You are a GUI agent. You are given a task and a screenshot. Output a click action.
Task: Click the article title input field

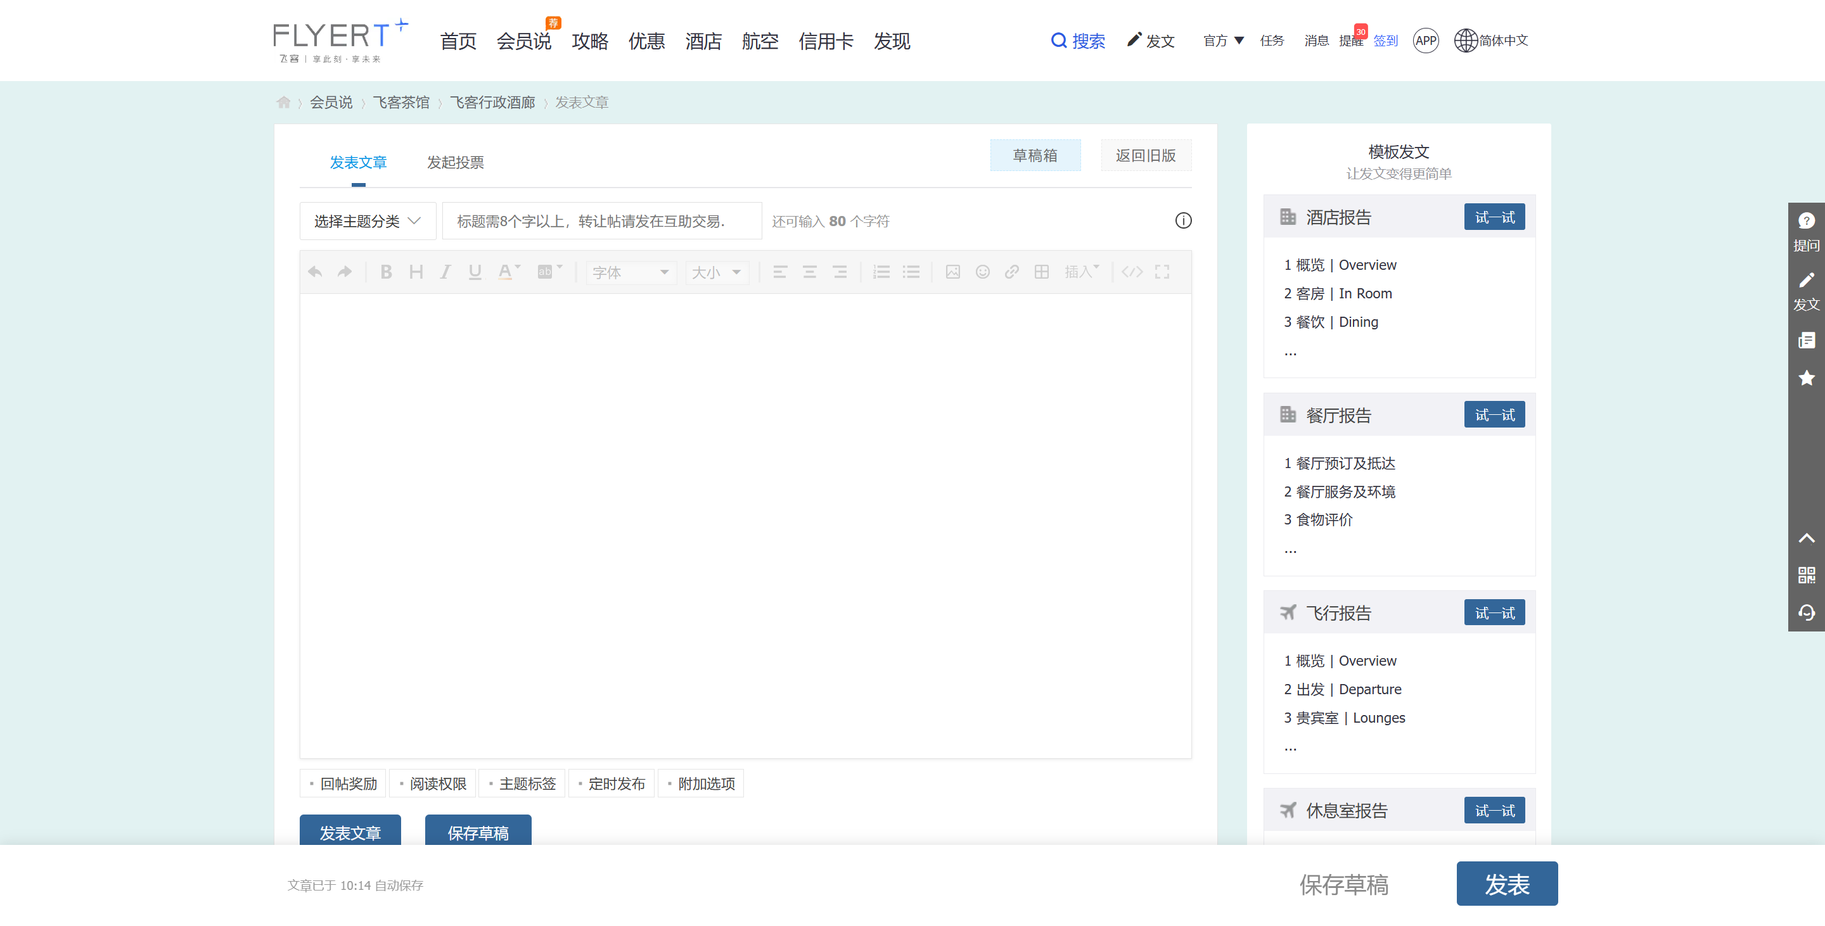[x=602, y=222]
